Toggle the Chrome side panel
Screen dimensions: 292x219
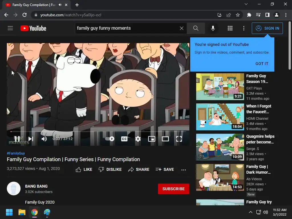(267, 15)
